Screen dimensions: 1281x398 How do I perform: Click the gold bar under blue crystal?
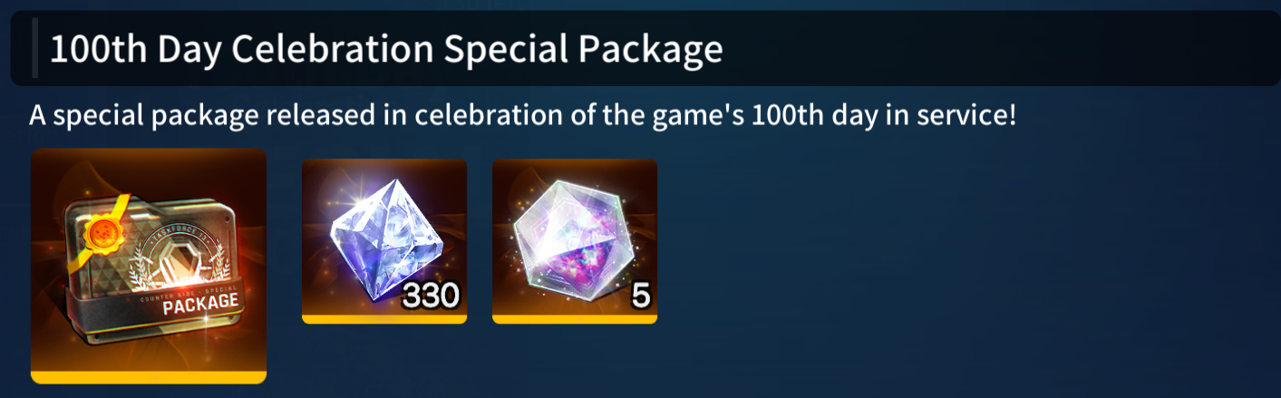pos(384,318)
